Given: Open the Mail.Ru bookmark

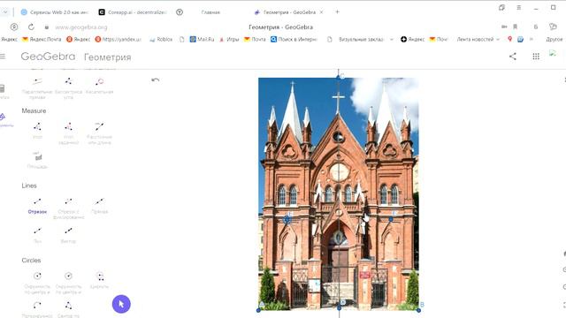Looking at the screenshot, I should (203, 39).
